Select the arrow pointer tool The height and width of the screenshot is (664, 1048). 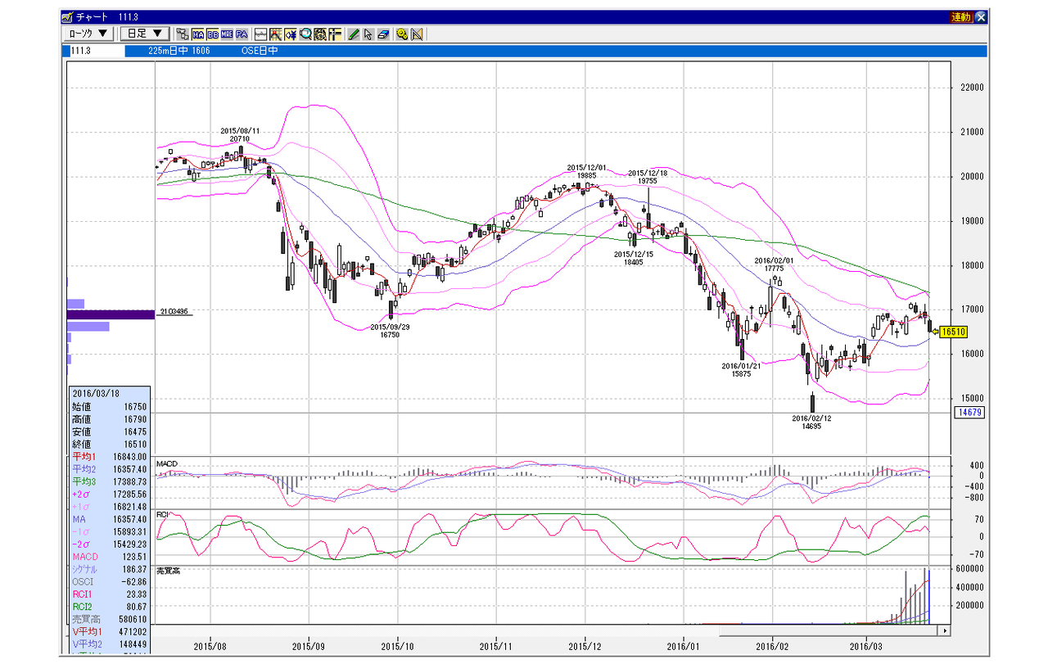(368, 34)
